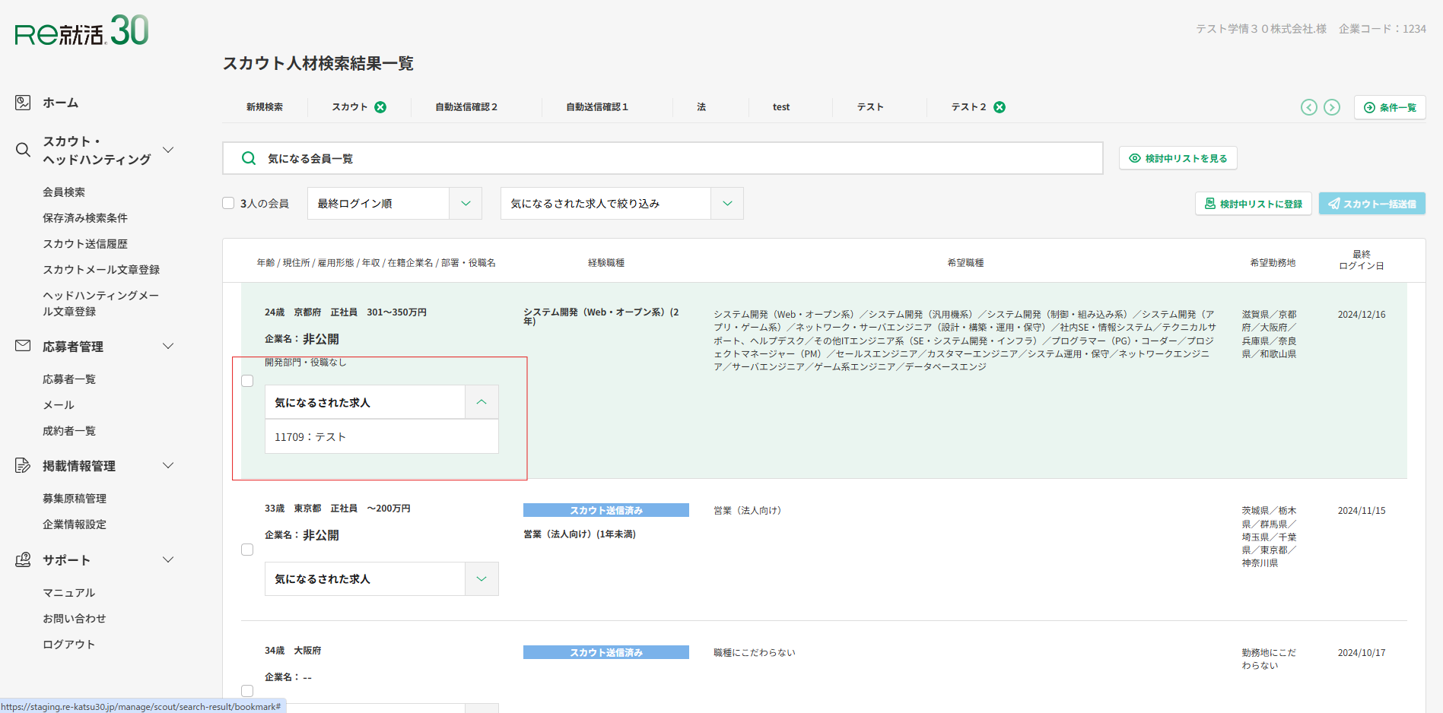Click the 2024/12/16 login date
1443x713 pixels.
coord(1362,315)
